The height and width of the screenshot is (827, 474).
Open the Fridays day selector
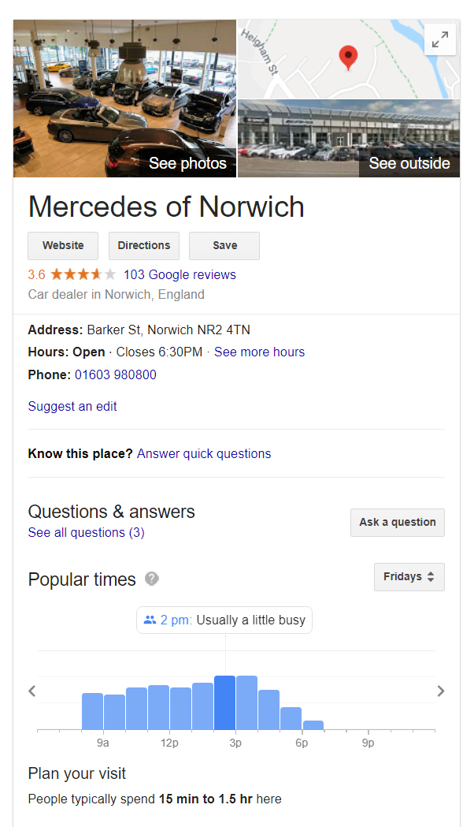tap(409, 576)
